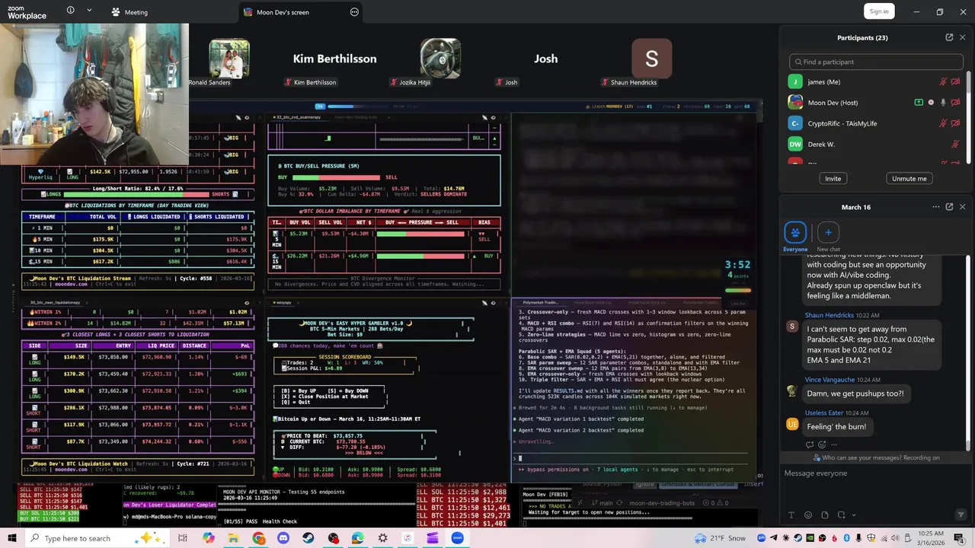Click Derek W.'s muted microphone icon
The height and width of the screenshot is (548, 975).
955,144
